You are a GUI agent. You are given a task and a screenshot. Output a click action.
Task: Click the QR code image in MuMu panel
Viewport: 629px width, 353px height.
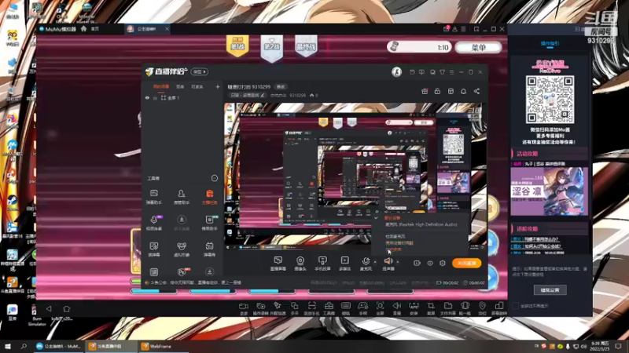[550, 100]
